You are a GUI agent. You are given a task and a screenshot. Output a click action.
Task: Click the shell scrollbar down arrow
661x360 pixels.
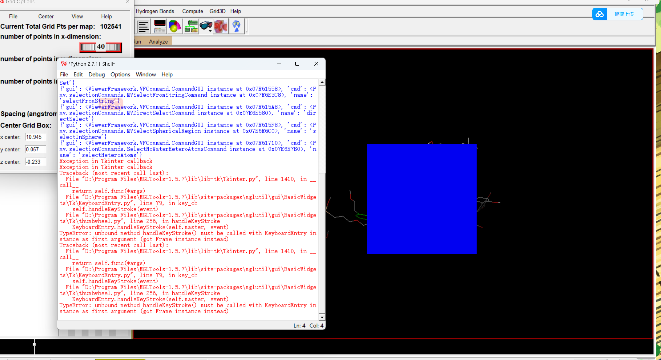322,317
